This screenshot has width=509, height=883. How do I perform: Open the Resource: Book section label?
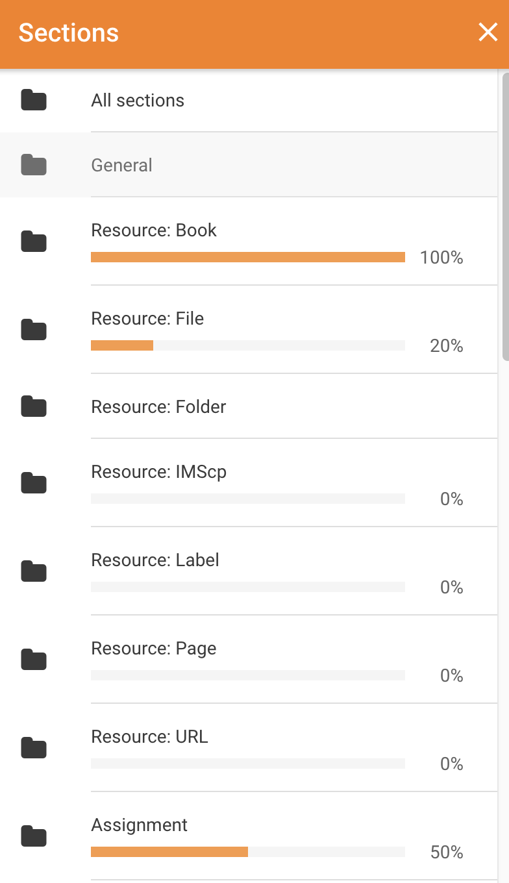click(x=154, y=230)
